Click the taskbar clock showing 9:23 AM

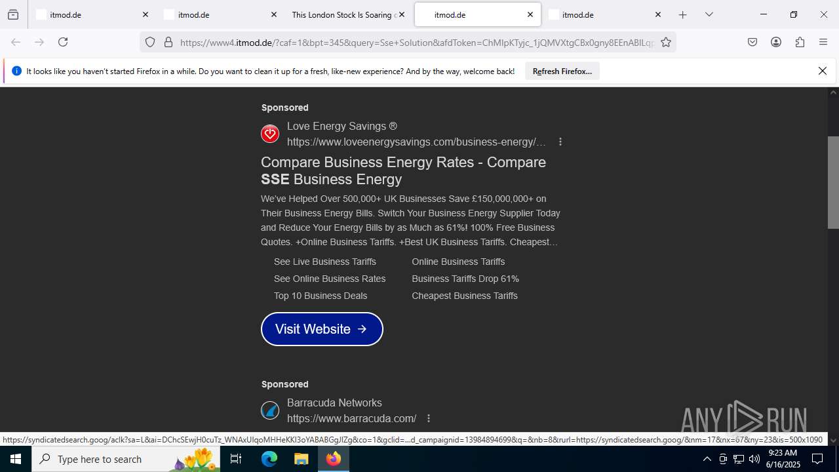point(783,459)
